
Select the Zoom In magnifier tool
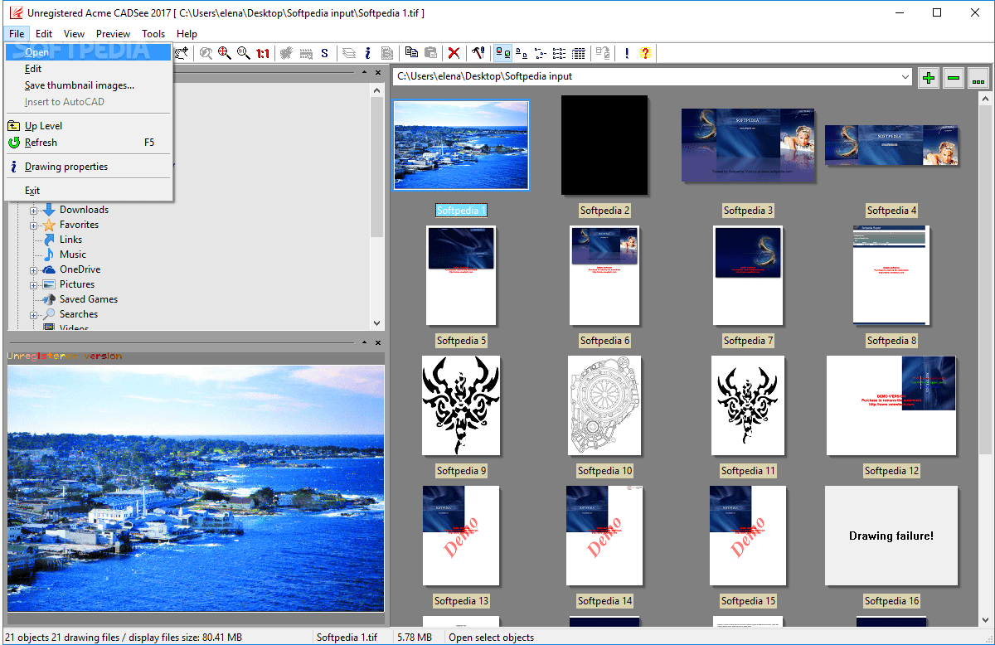[x=224, y=53]
